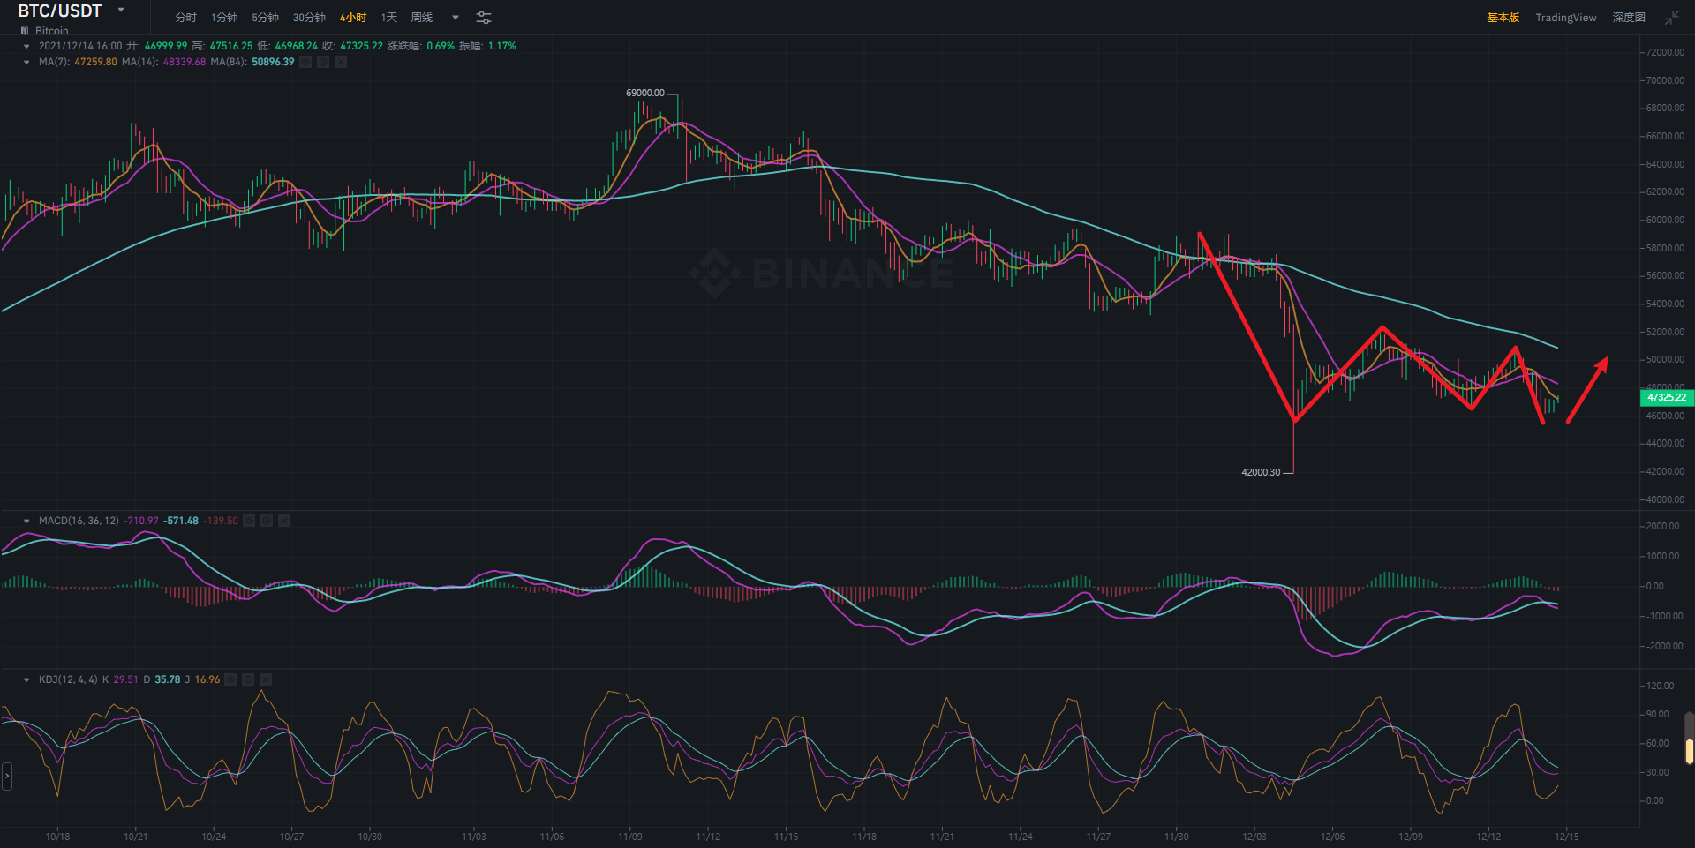The height and width of the screenshot is (848, 1695).
Task: Switch to the 深度图 depth chart tab
Action: (x=1629, y=18)
